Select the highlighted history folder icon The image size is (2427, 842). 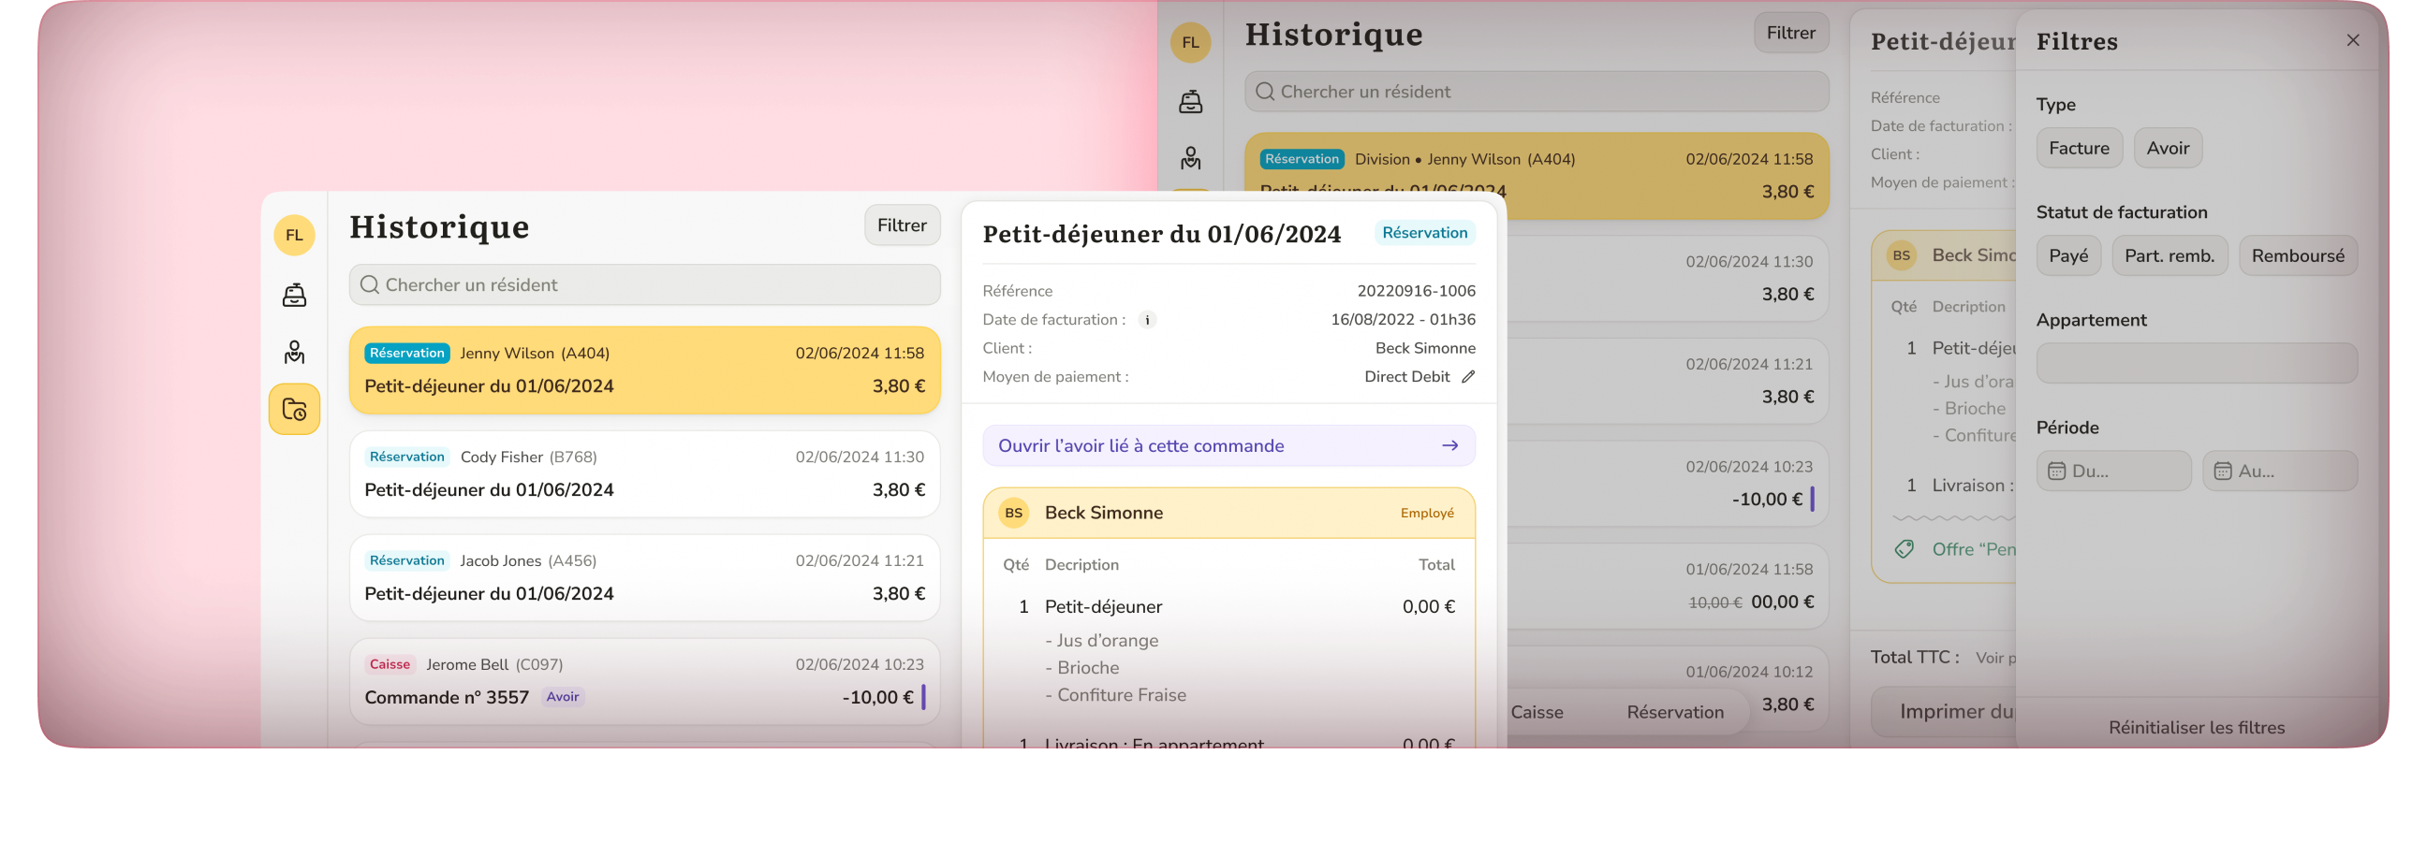pos(294,410)
